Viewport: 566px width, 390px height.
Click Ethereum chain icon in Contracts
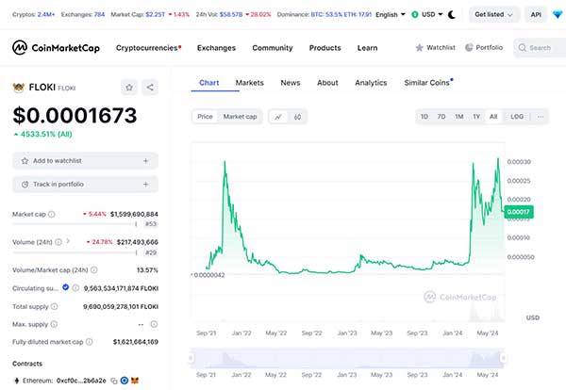(17, 381)
